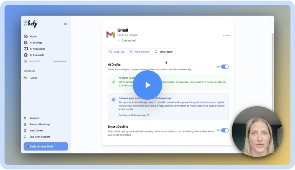
Task: Play the video with center play button
Action: coord(147,85)
